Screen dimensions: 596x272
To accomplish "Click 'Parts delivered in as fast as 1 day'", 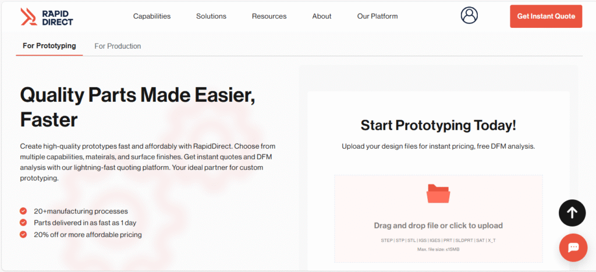I will pyautogui.click(x=85, y=223).
